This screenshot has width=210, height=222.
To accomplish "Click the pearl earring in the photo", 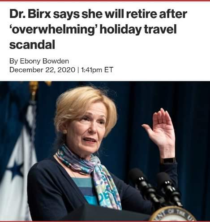I will 65,132.
